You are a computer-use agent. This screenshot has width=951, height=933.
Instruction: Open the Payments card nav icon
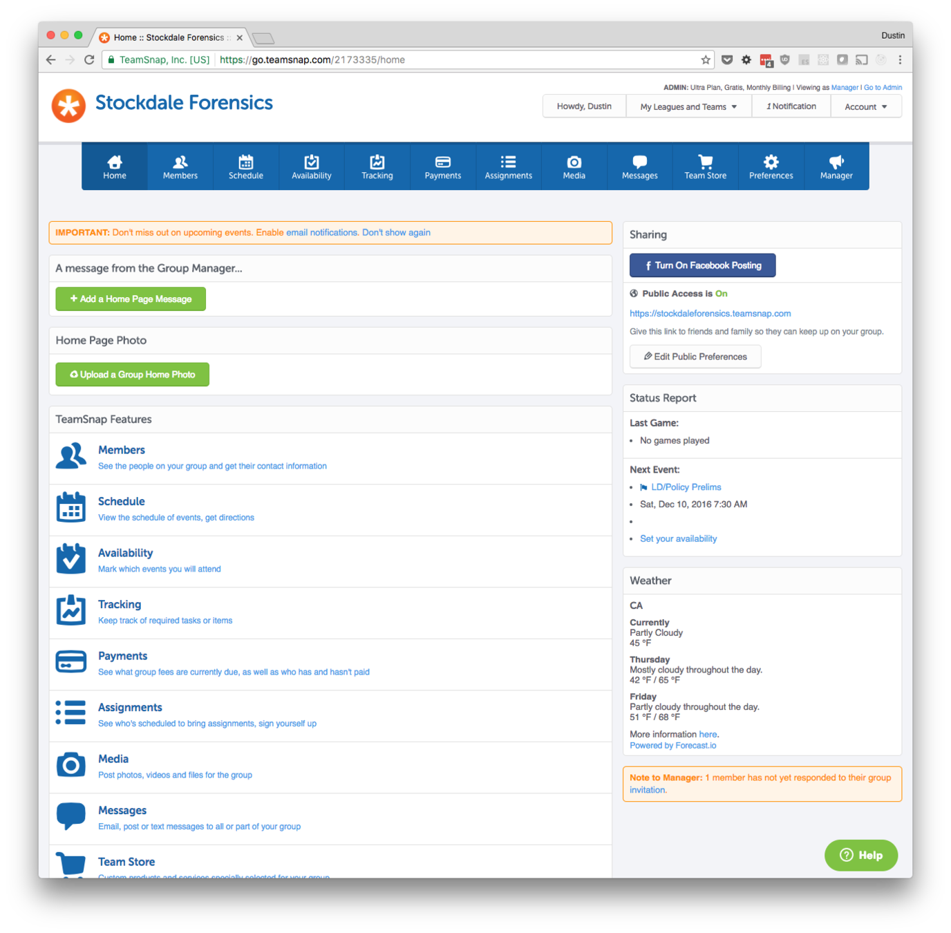point(443,167)
